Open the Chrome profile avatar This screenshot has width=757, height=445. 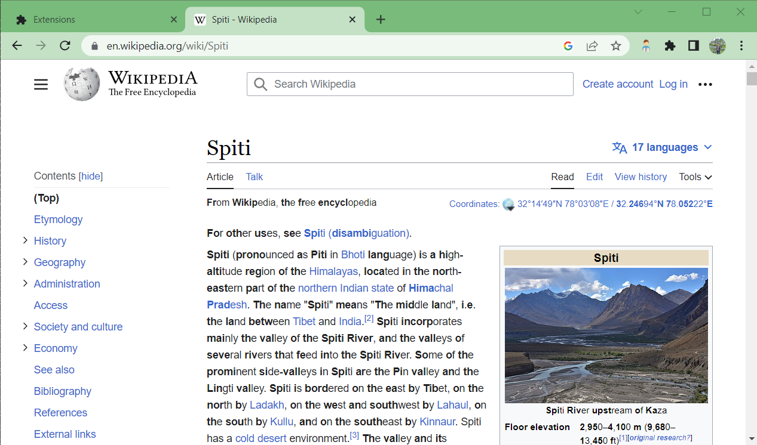(x=718, y=46)
